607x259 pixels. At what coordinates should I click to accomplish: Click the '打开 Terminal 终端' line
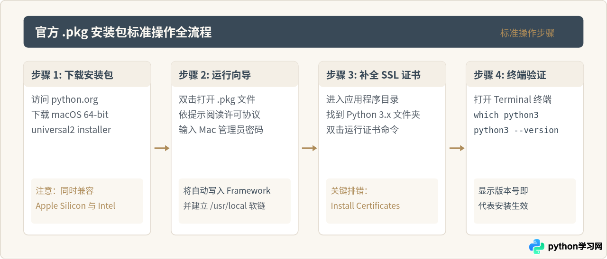(x=513, y=99)
